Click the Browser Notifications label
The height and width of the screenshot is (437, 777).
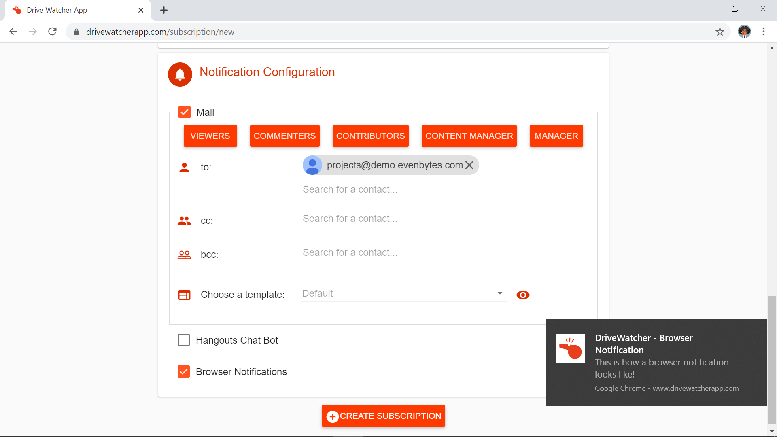(x=241, y=372)
